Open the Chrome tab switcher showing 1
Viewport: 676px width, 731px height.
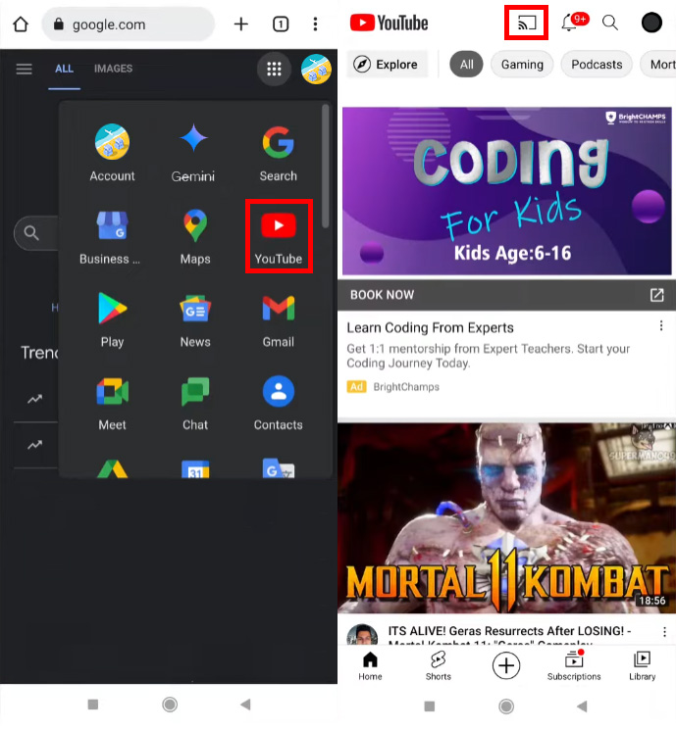(x=281, y=24)
